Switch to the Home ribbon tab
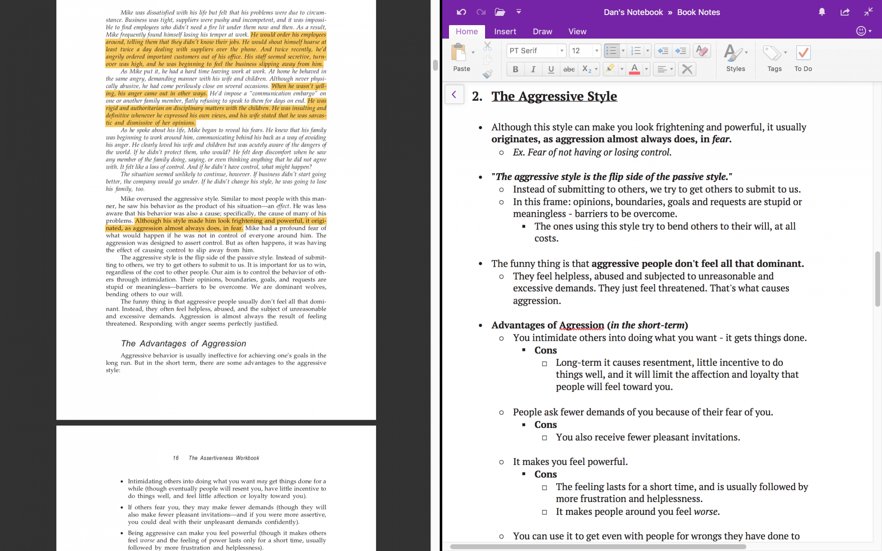 click(467, 31)
